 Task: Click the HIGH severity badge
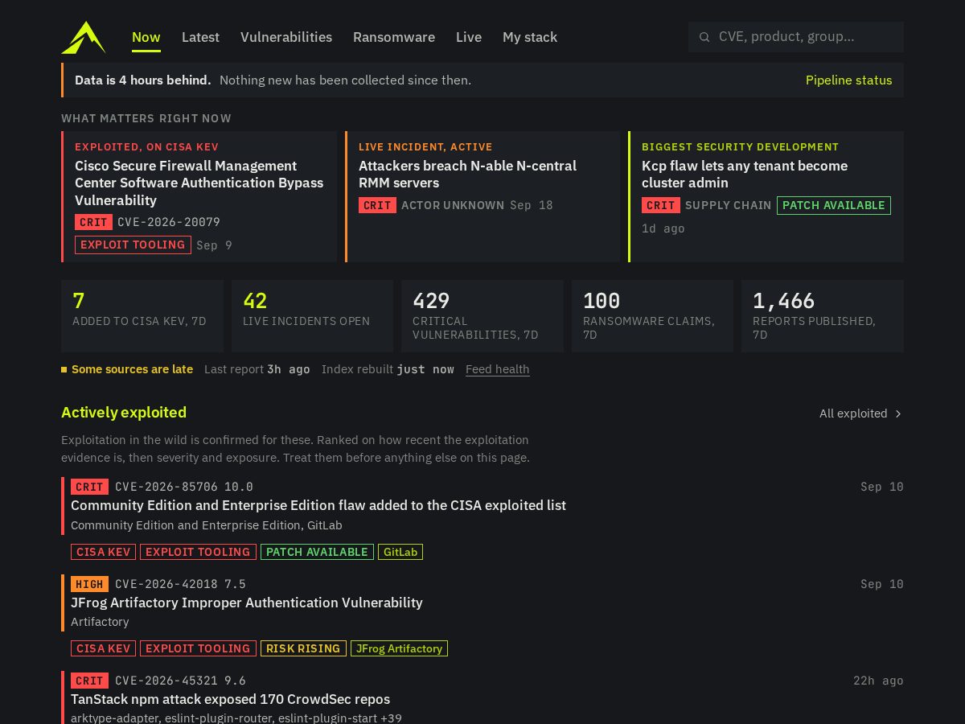(x=89, y=584)
